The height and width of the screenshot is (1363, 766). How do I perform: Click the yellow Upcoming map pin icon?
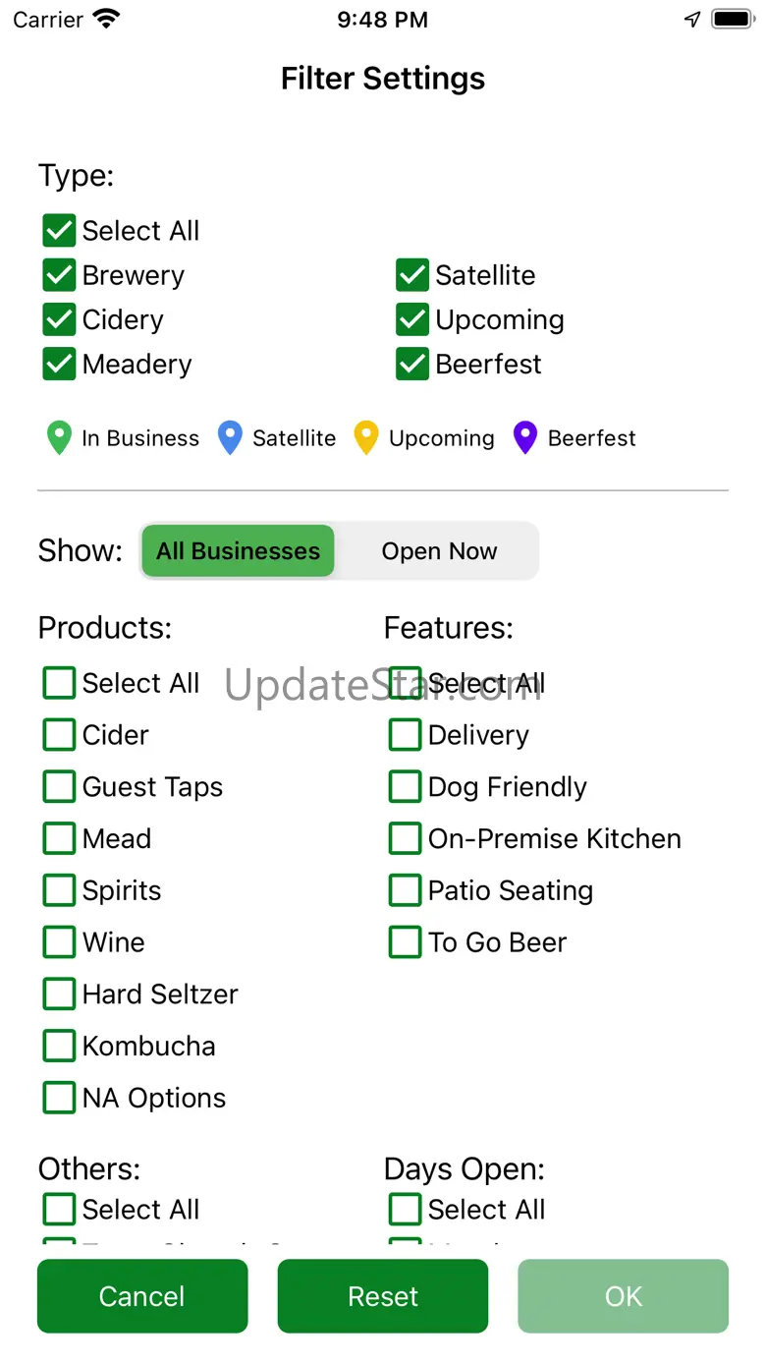click(x=366, y=438)
